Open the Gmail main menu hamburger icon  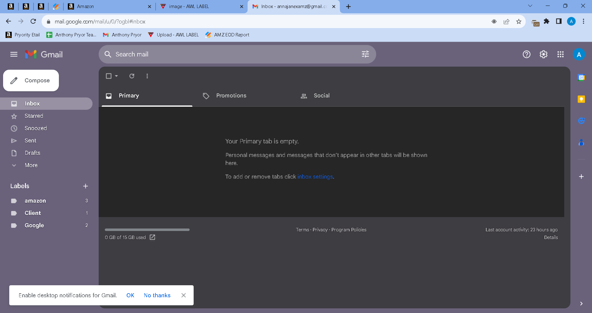coord(14,54)
